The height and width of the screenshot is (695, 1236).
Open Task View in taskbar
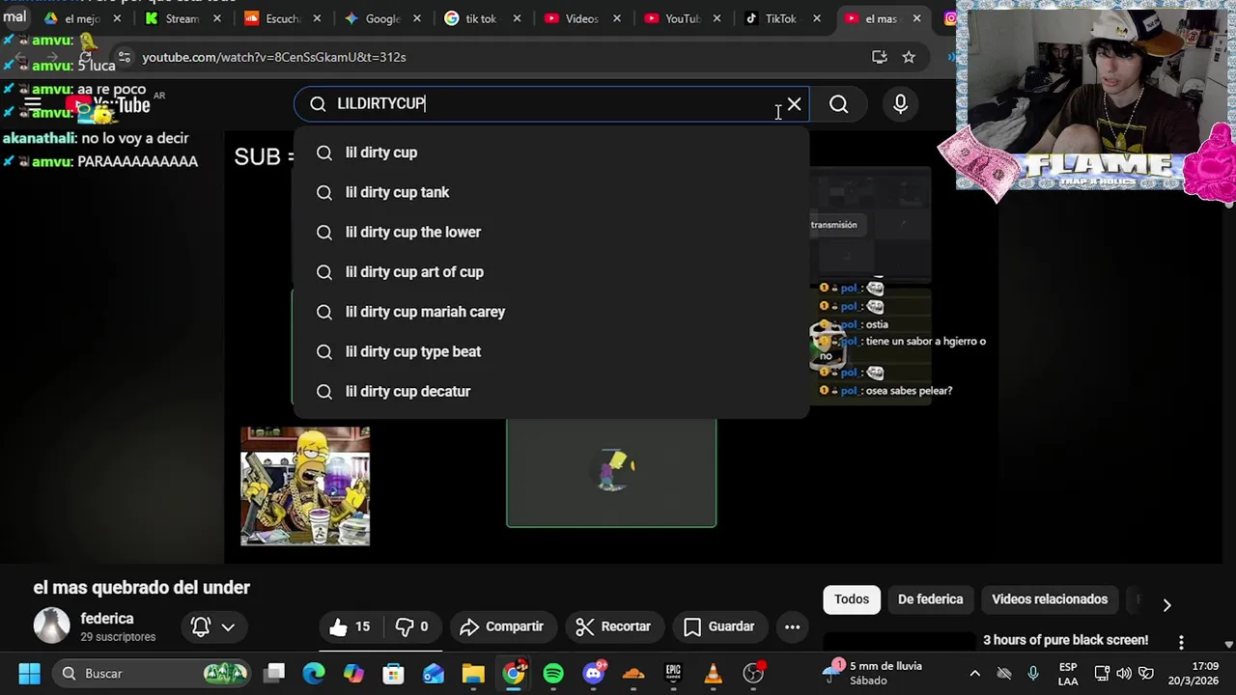[275, 674]
